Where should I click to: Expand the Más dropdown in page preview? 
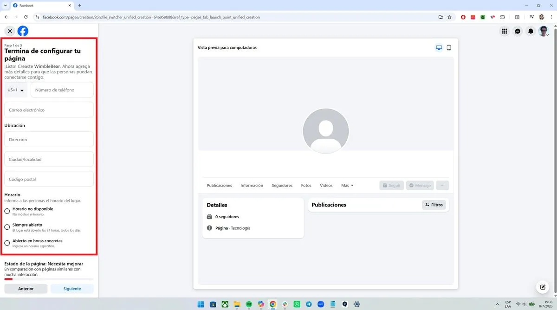pyautogui.click(x=347, y=185)
